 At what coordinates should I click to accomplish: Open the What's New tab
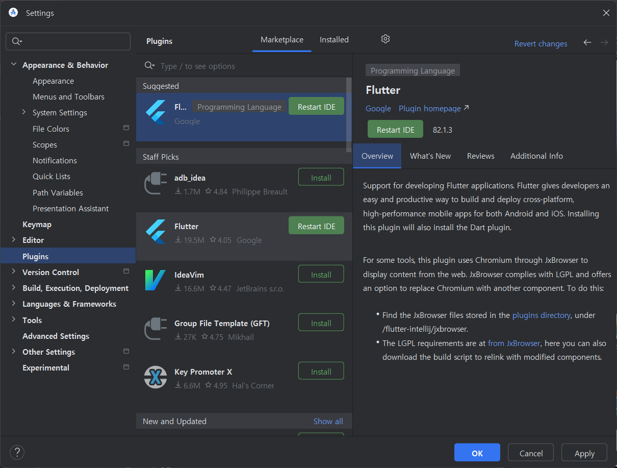tap(430, 156)
